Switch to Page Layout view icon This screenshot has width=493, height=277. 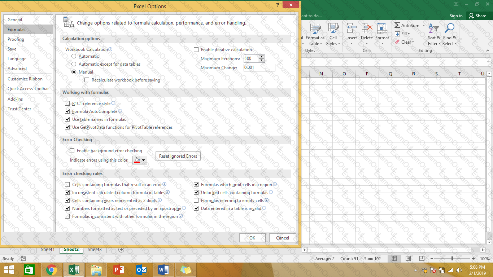coord(408,259)
